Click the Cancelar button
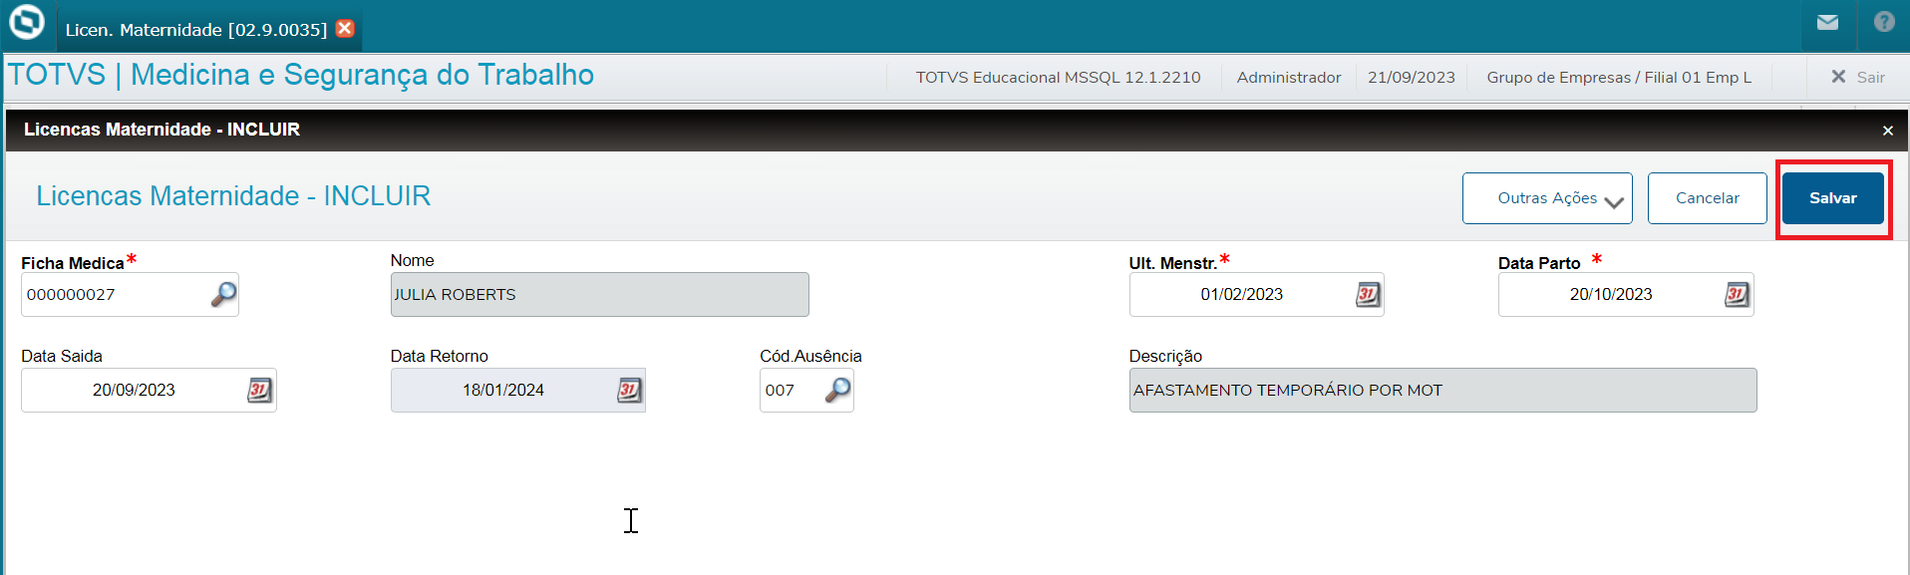Screen dimensions: 1910x575 pos(1707,198)
